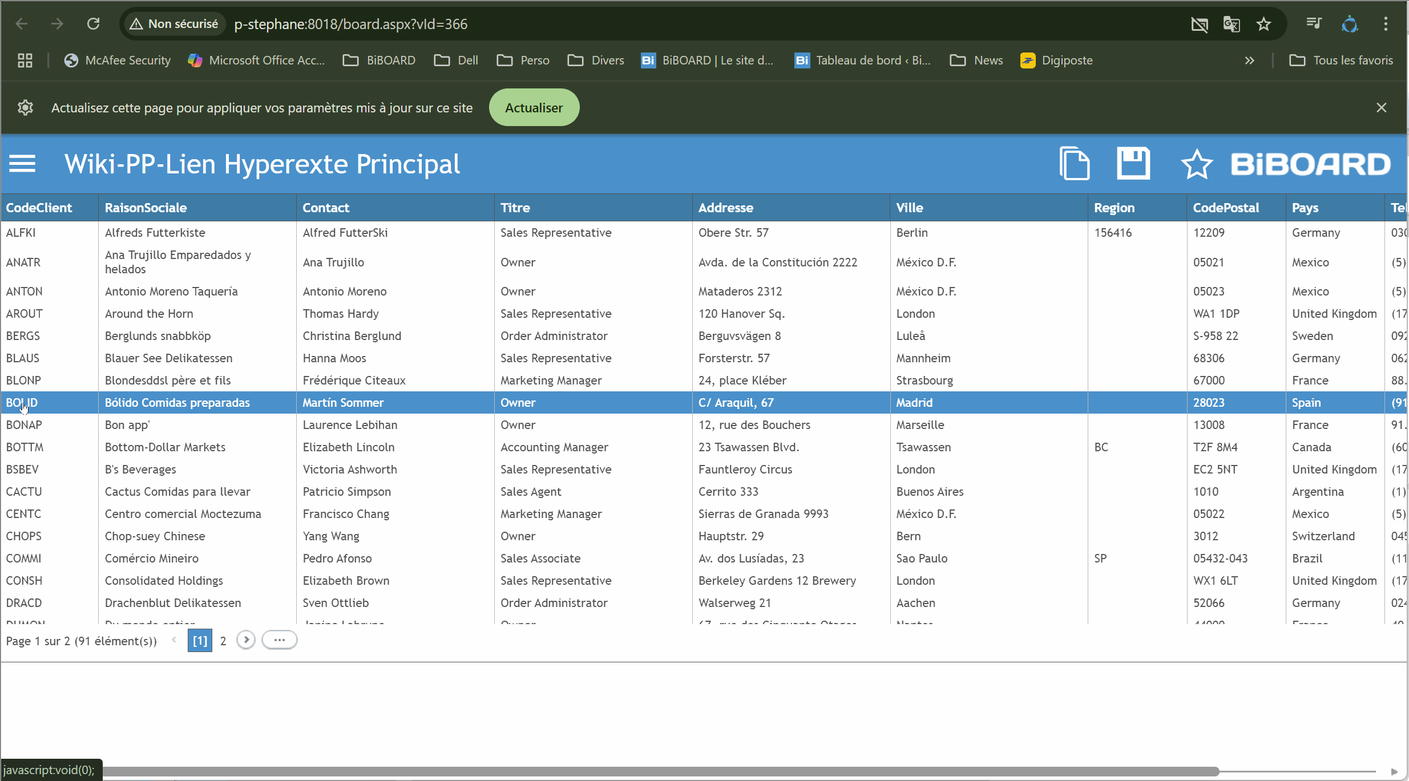Click right arrow of horizontal scrollbar
Screen dimensions: 1409x781
click(1394, 771)
